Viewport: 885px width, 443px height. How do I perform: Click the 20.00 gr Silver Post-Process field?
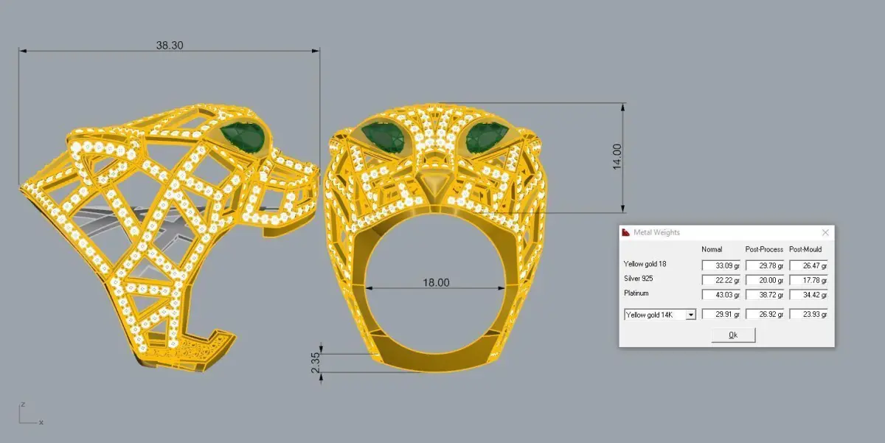(x=764, y=279)
